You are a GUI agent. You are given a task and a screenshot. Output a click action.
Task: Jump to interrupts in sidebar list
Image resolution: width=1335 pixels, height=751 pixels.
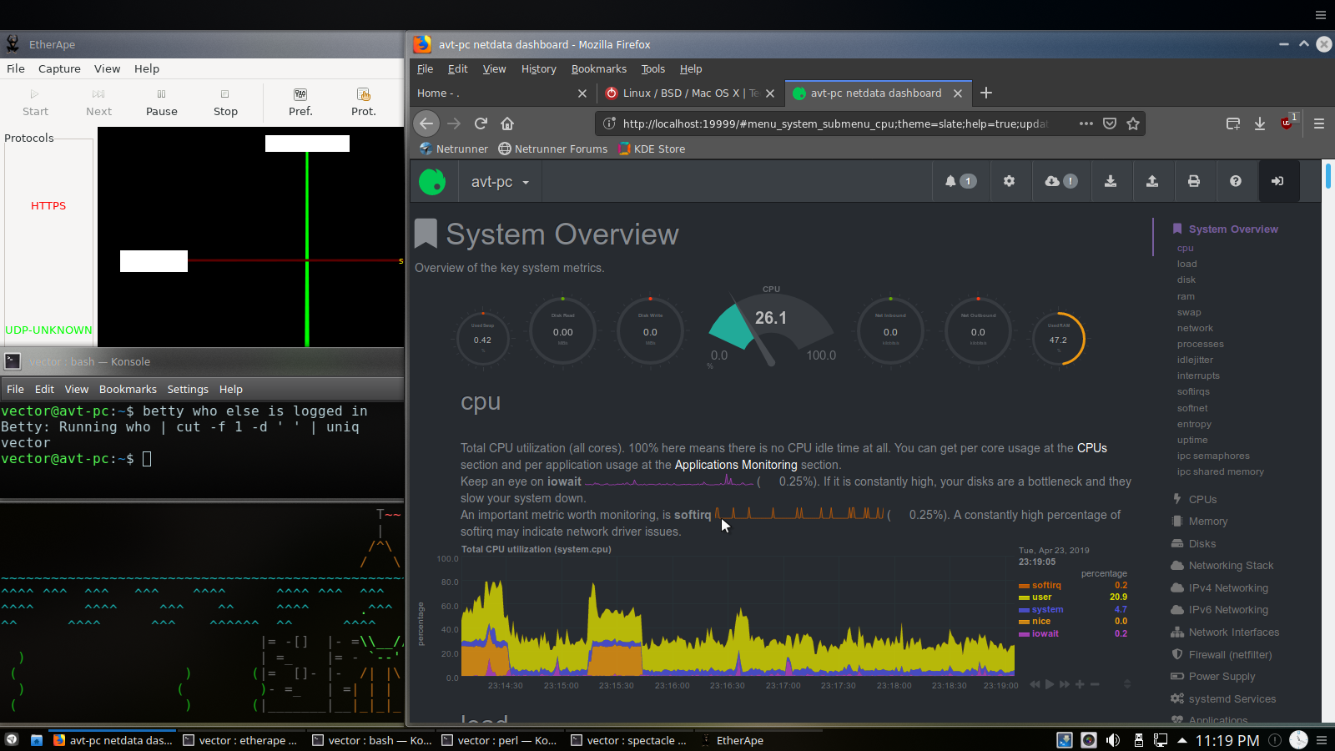[1198, 375]
